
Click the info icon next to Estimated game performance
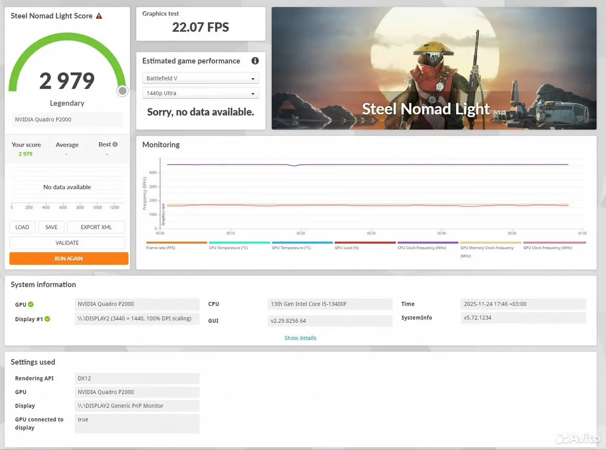point(255,61)
